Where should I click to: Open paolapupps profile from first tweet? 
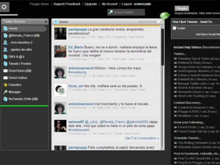coord(78,29)
